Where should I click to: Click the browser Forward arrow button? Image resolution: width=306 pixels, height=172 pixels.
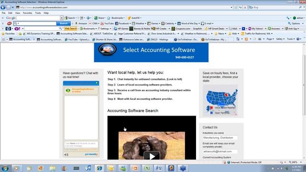(x=9, y=8)
